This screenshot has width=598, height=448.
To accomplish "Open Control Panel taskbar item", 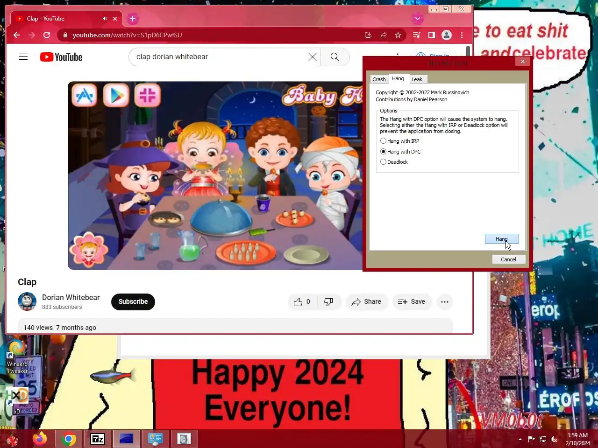I will (x=155, y=439).
